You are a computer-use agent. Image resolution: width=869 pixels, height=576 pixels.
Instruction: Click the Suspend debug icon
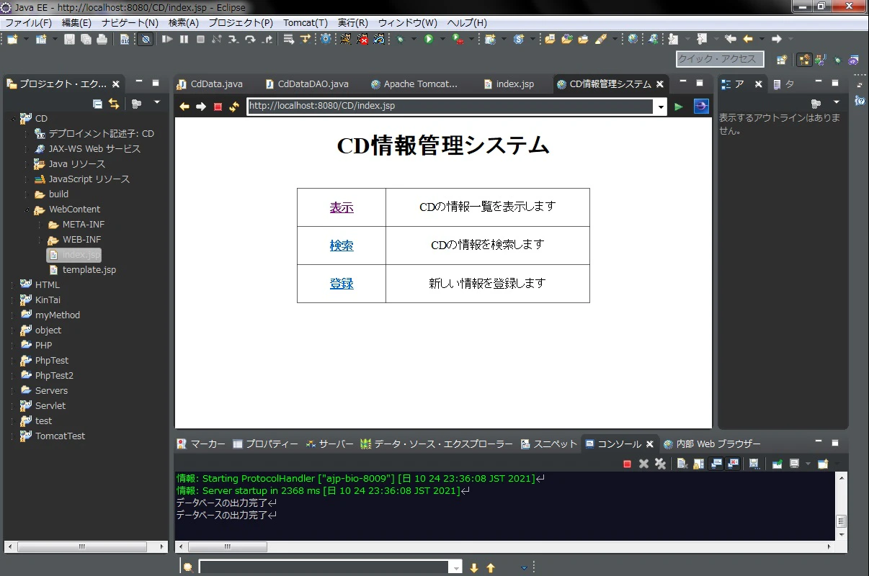(184, 39)
